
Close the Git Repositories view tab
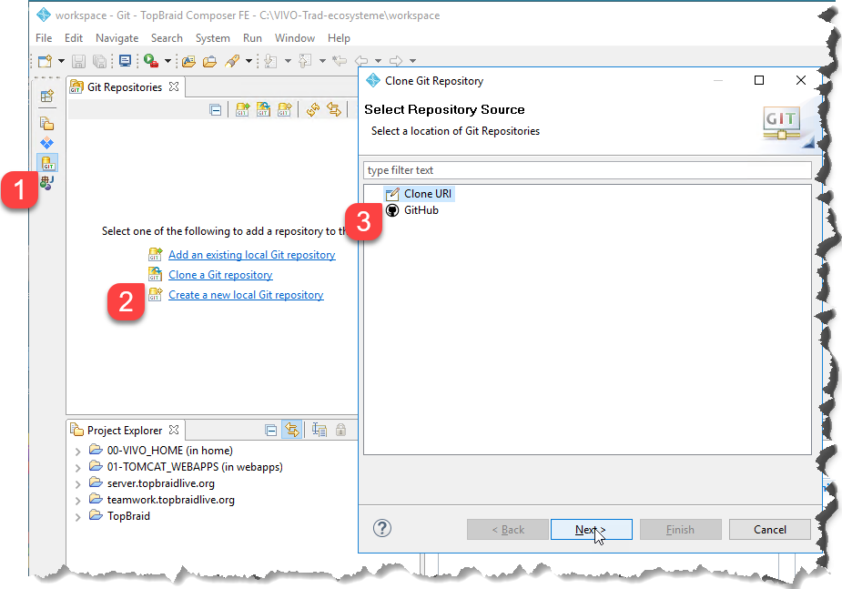coord(174,86)
